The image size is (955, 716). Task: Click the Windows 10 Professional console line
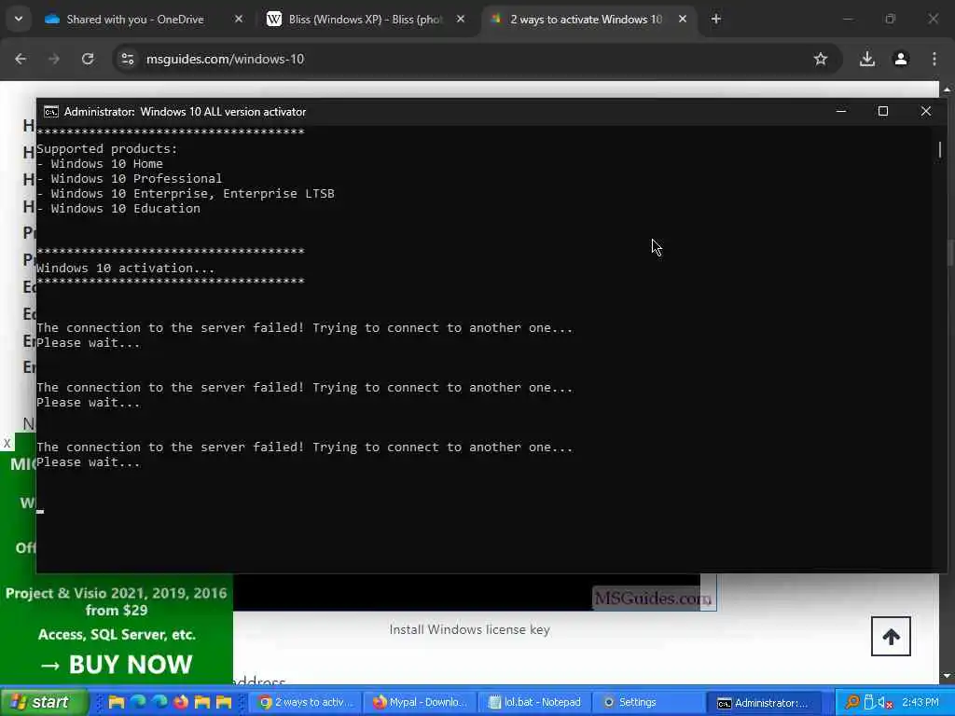[x=129, y=178]
